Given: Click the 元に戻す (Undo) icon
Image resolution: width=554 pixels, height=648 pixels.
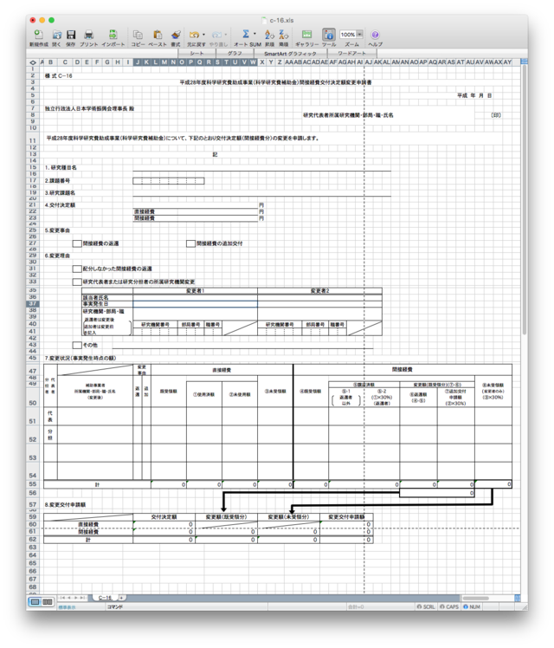Looking at the screenshot, I should click(x=194, y=35).
